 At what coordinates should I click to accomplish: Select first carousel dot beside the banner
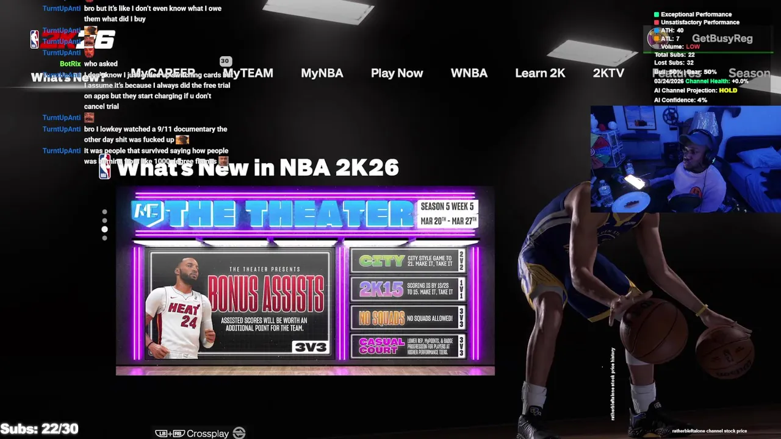pyautogui.click(x=104, y=212)
